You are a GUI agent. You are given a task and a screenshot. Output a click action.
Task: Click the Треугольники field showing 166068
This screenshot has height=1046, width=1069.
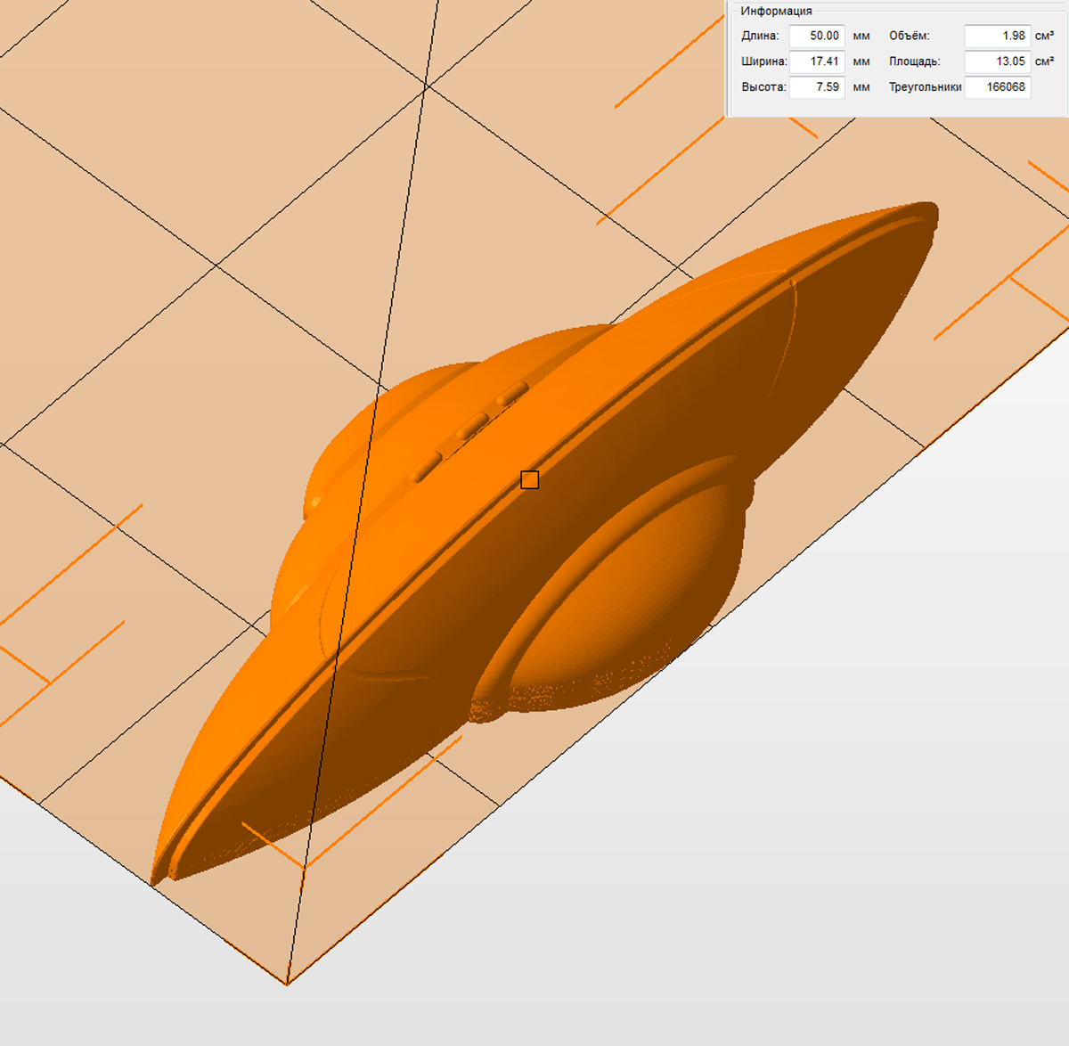[997, 87]
